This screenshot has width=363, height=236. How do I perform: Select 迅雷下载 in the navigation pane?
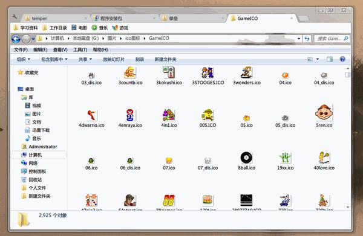[x=38, y=130]
